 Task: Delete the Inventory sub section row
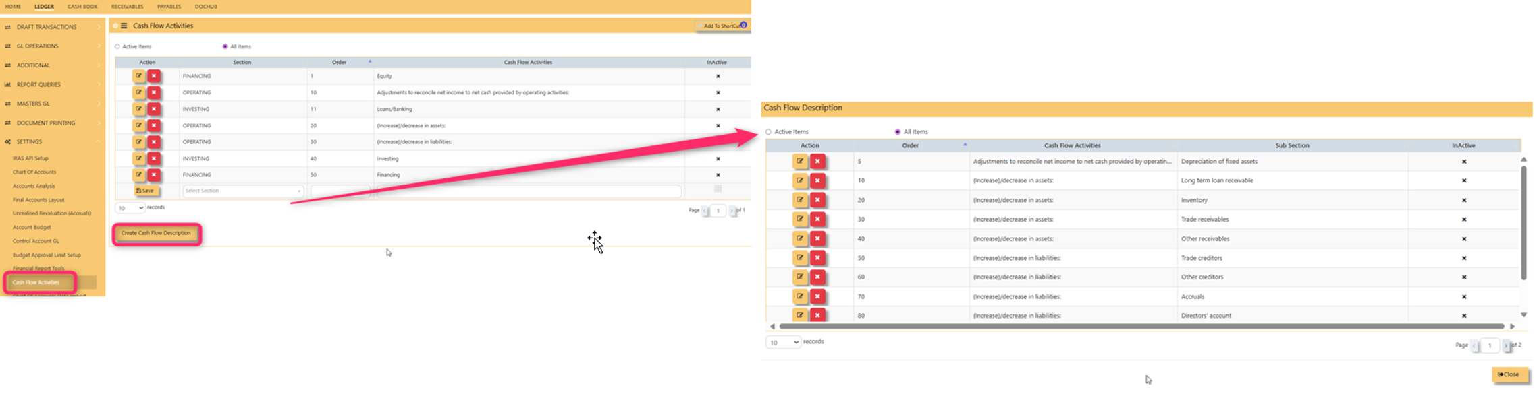pyautogui.click(x=817, y=200)
